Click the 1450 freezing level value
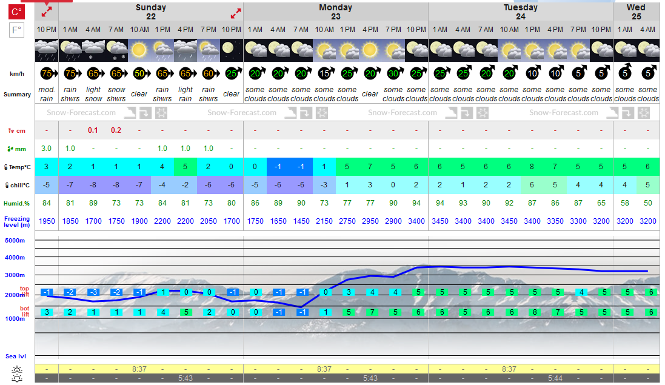The image size is (665, 385). tap(301, 221)
